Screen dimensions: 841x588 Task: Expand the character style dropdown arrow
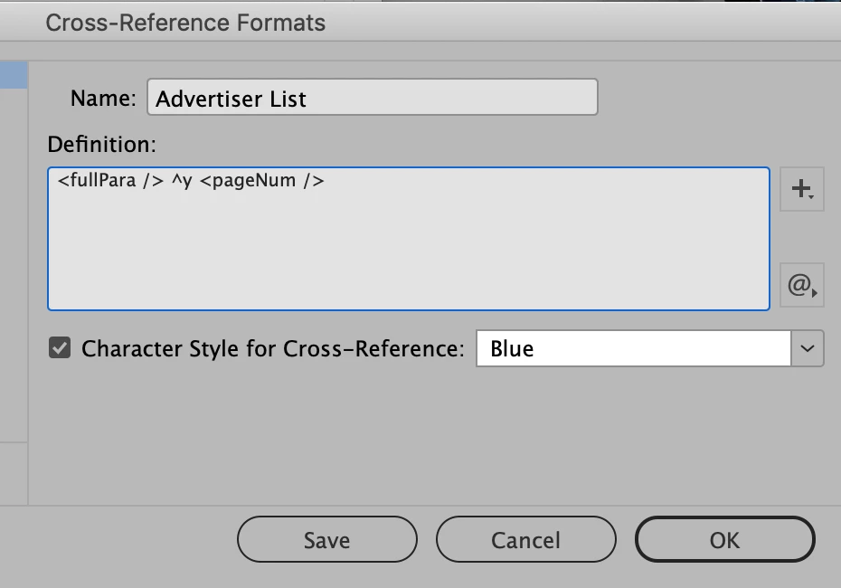(808, 348)
